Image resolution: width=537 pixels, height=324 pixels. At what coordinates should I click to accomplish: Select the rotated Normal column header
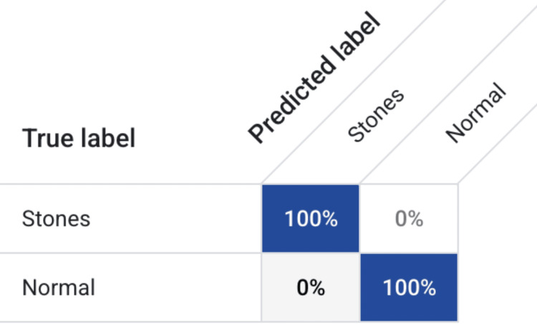[475, 113]
